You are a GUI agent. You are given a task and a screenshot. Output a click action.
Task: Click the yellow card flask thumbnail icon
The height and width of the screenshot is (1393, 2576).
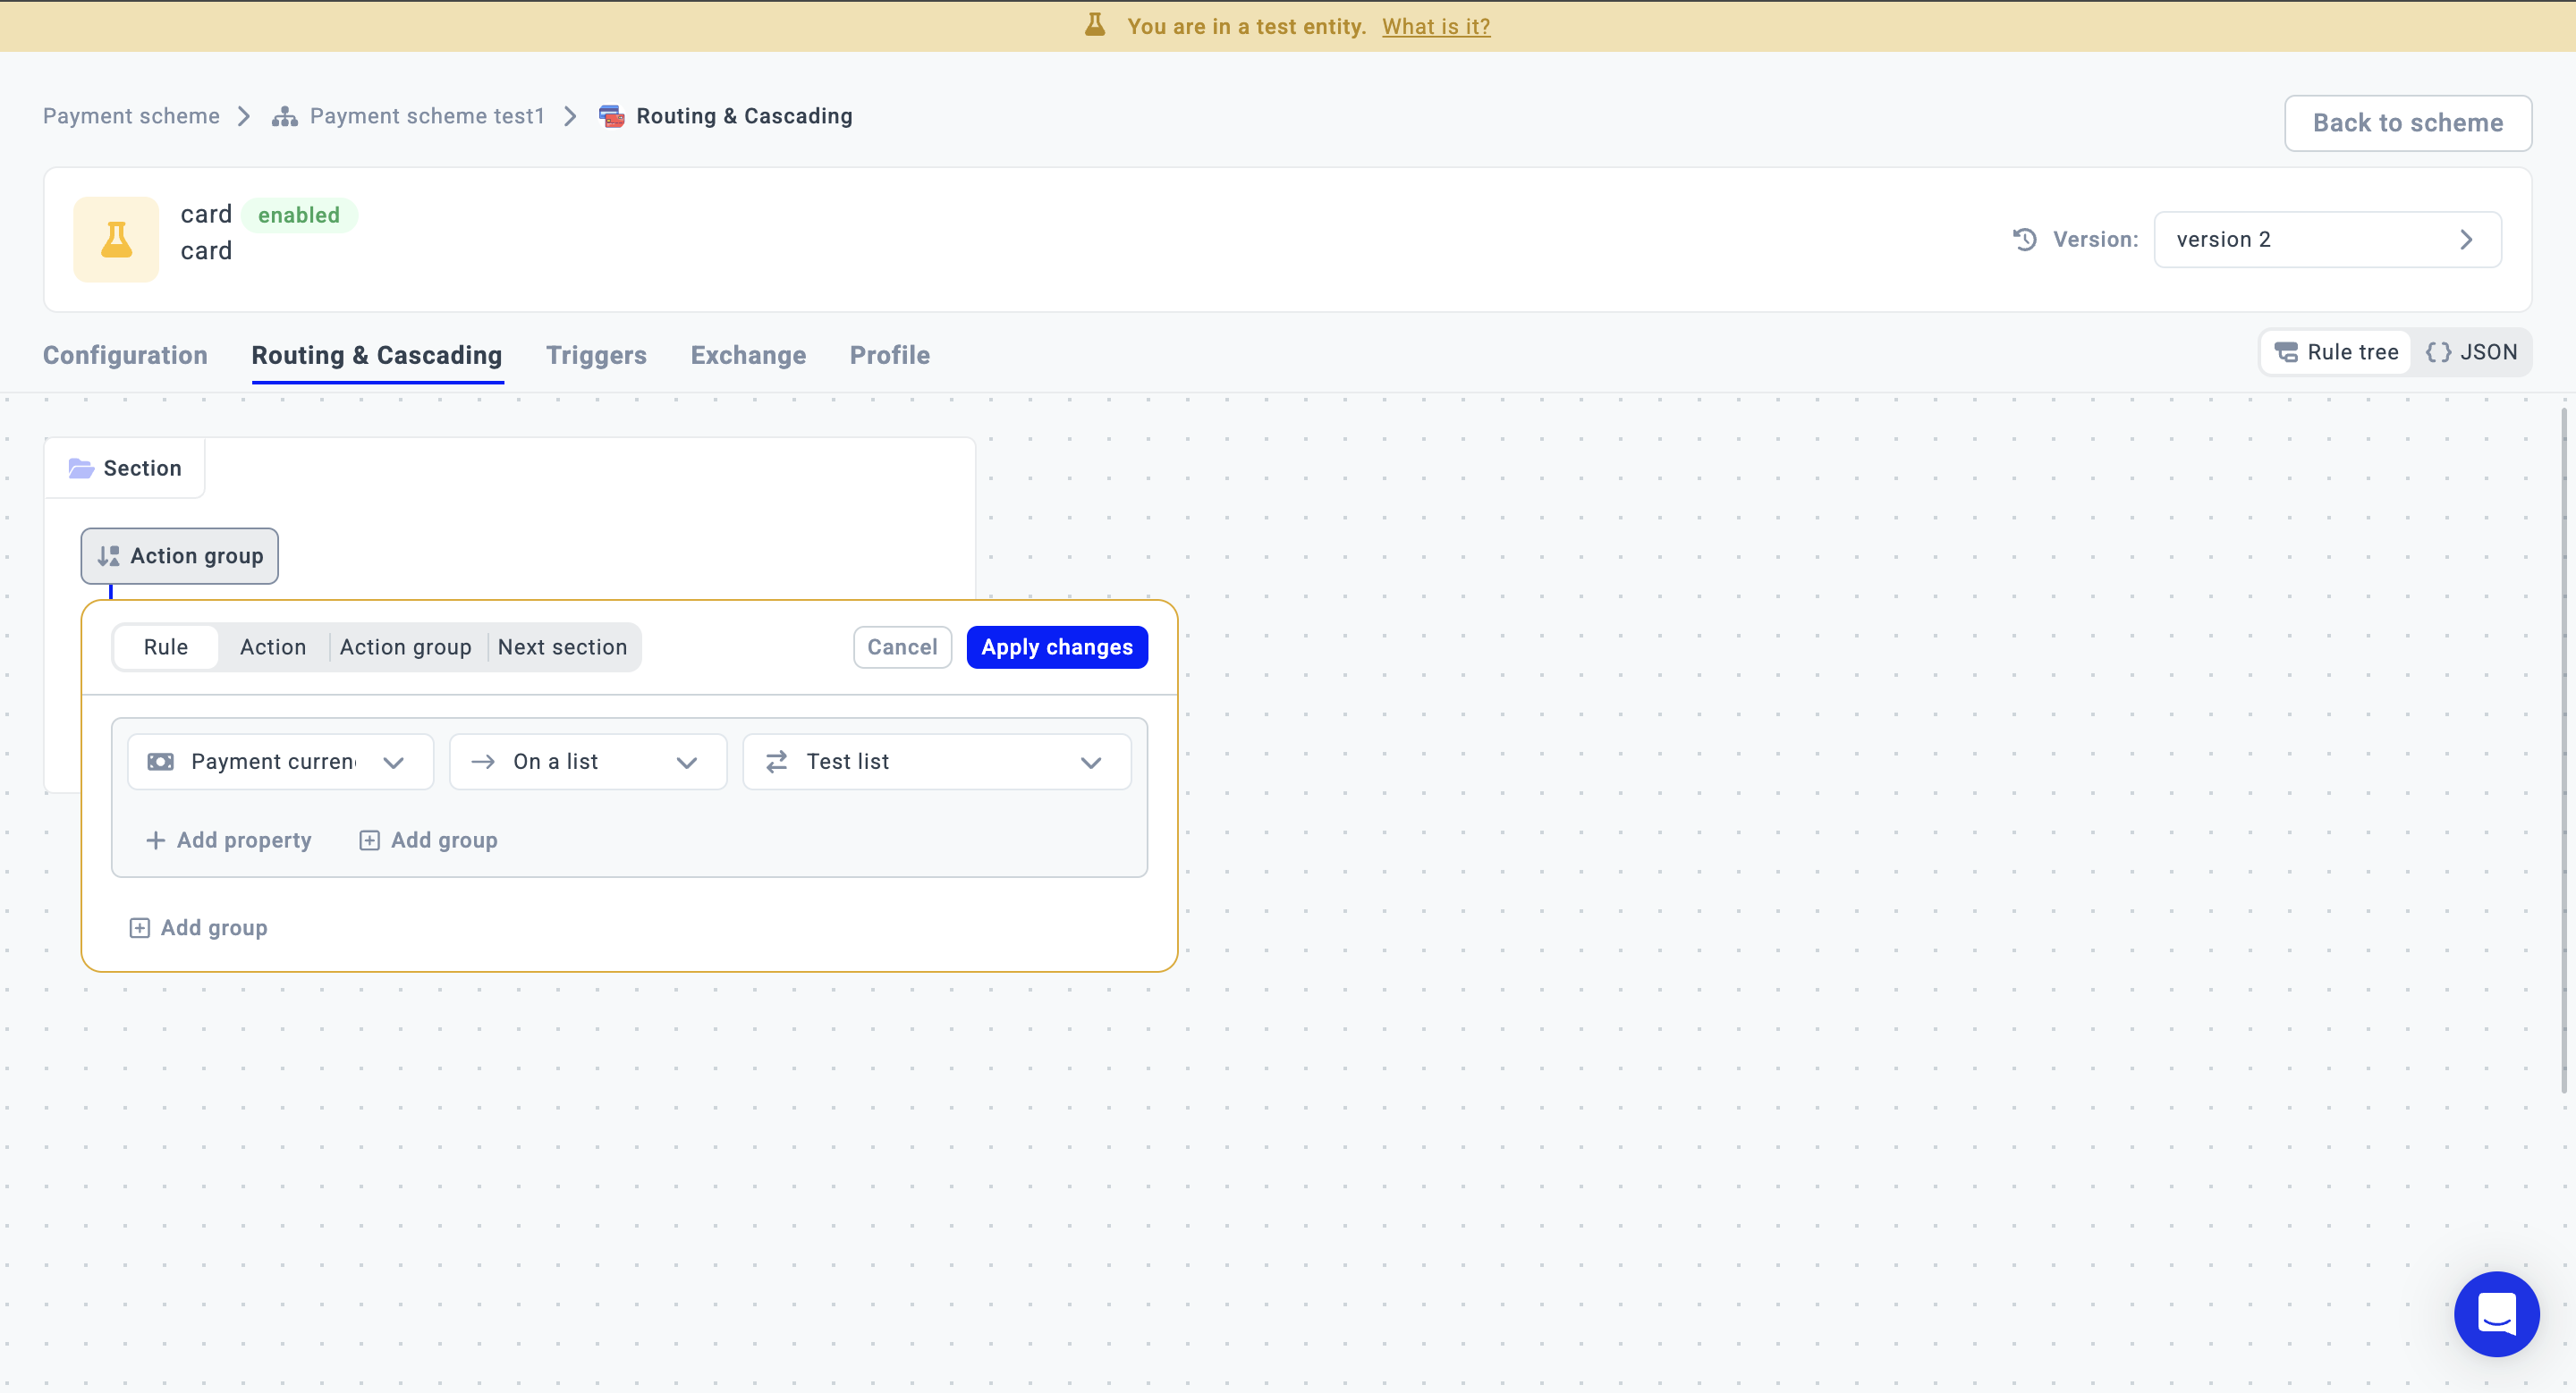[x=116, y=239]
